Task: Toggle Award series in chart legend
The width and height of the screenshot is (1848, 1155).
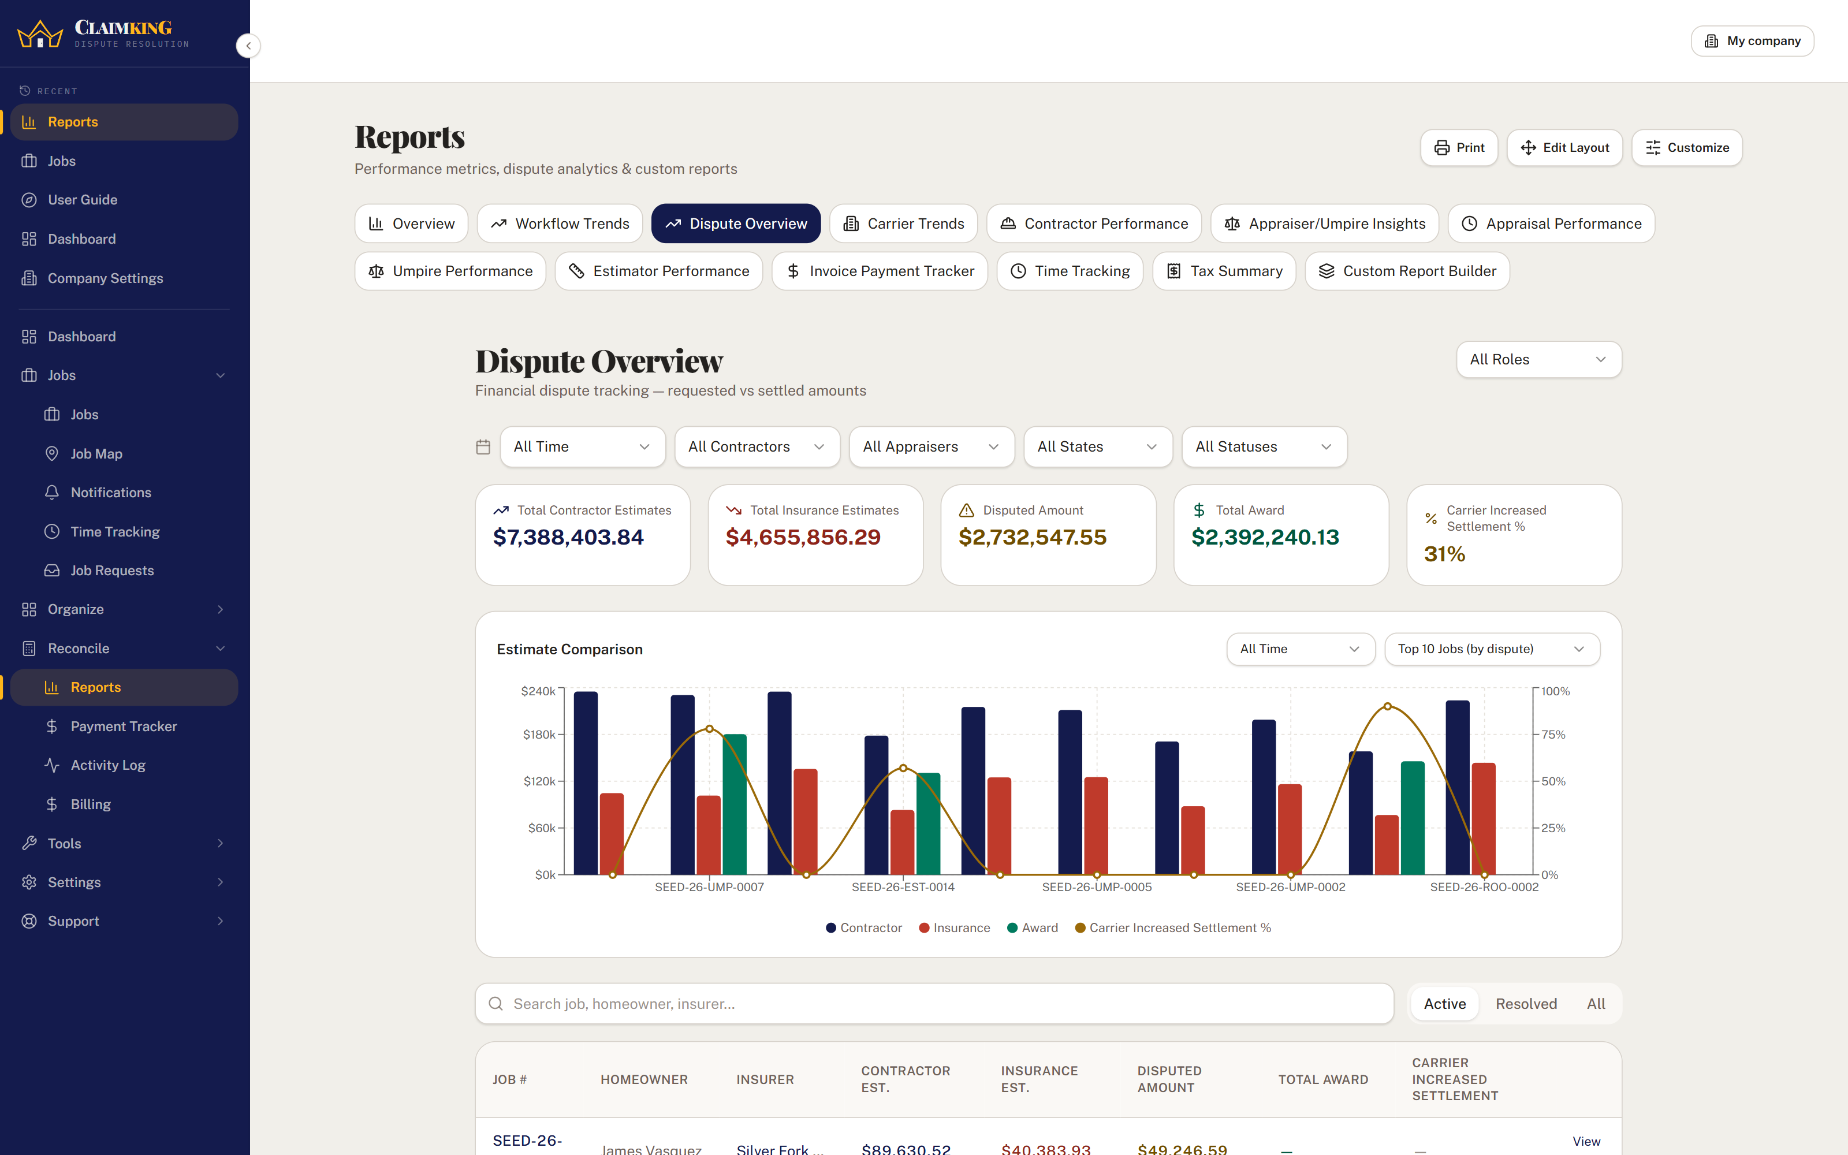Action: [1033, 928]
